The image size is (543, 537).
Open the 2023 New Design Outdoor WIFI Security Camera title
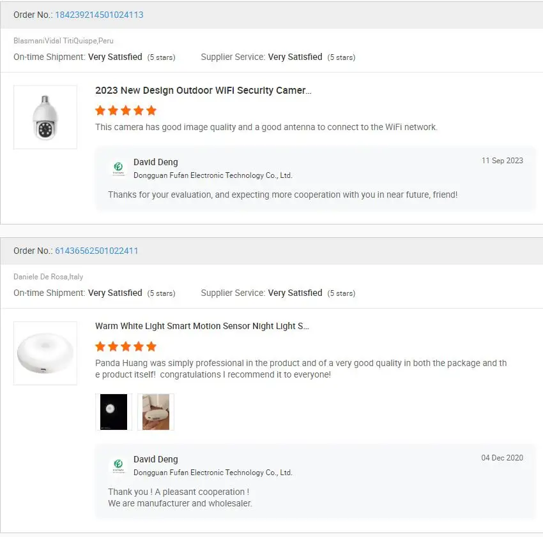tap(203, 91)
